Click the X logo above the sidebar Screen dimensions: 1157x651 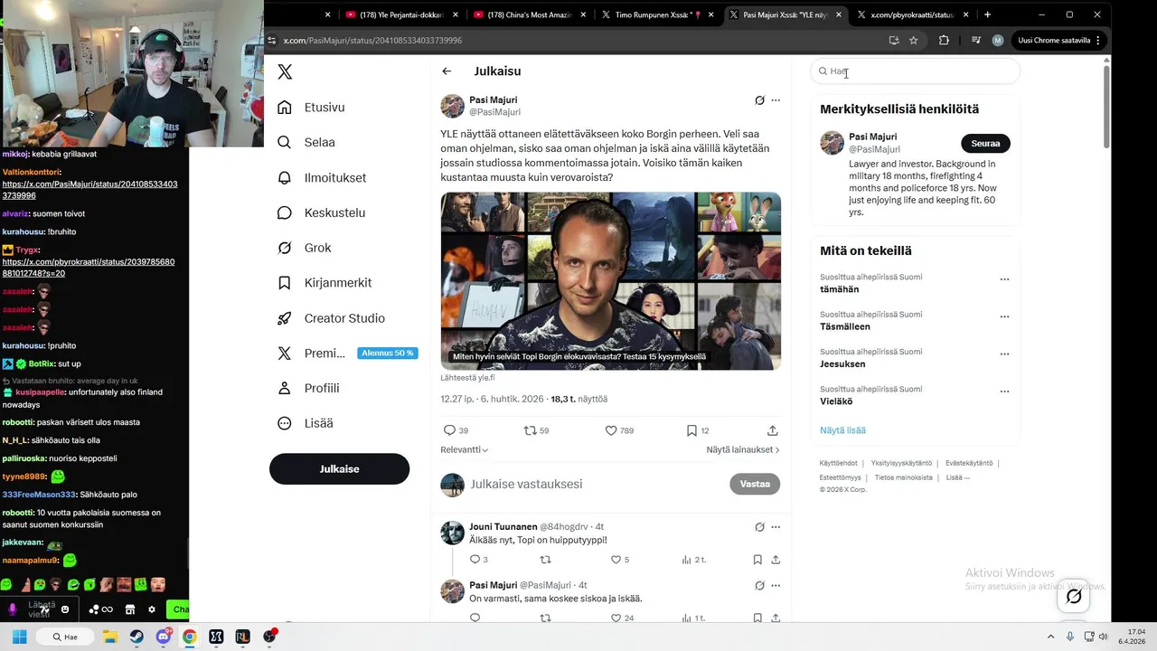click(285, 72)
